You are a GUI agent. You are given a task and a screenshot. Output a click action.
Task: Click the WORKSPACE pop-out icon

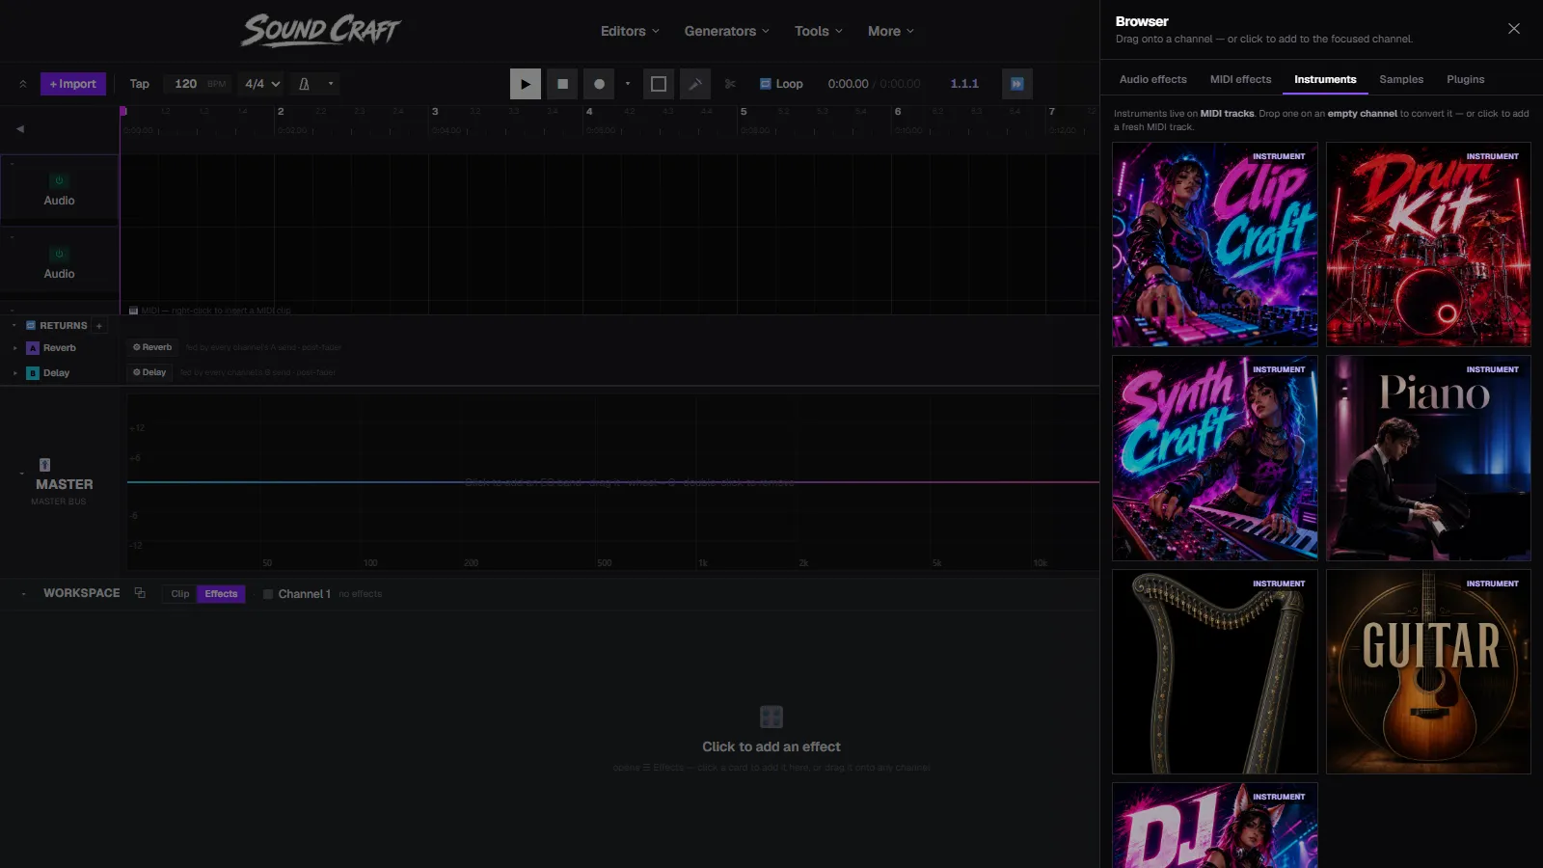(x=140, y=593)
